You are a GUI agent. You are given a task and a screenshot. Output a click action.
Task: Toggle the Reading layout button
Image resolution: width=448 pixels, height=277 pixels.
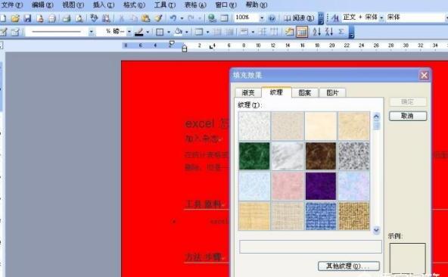(299, 18)
